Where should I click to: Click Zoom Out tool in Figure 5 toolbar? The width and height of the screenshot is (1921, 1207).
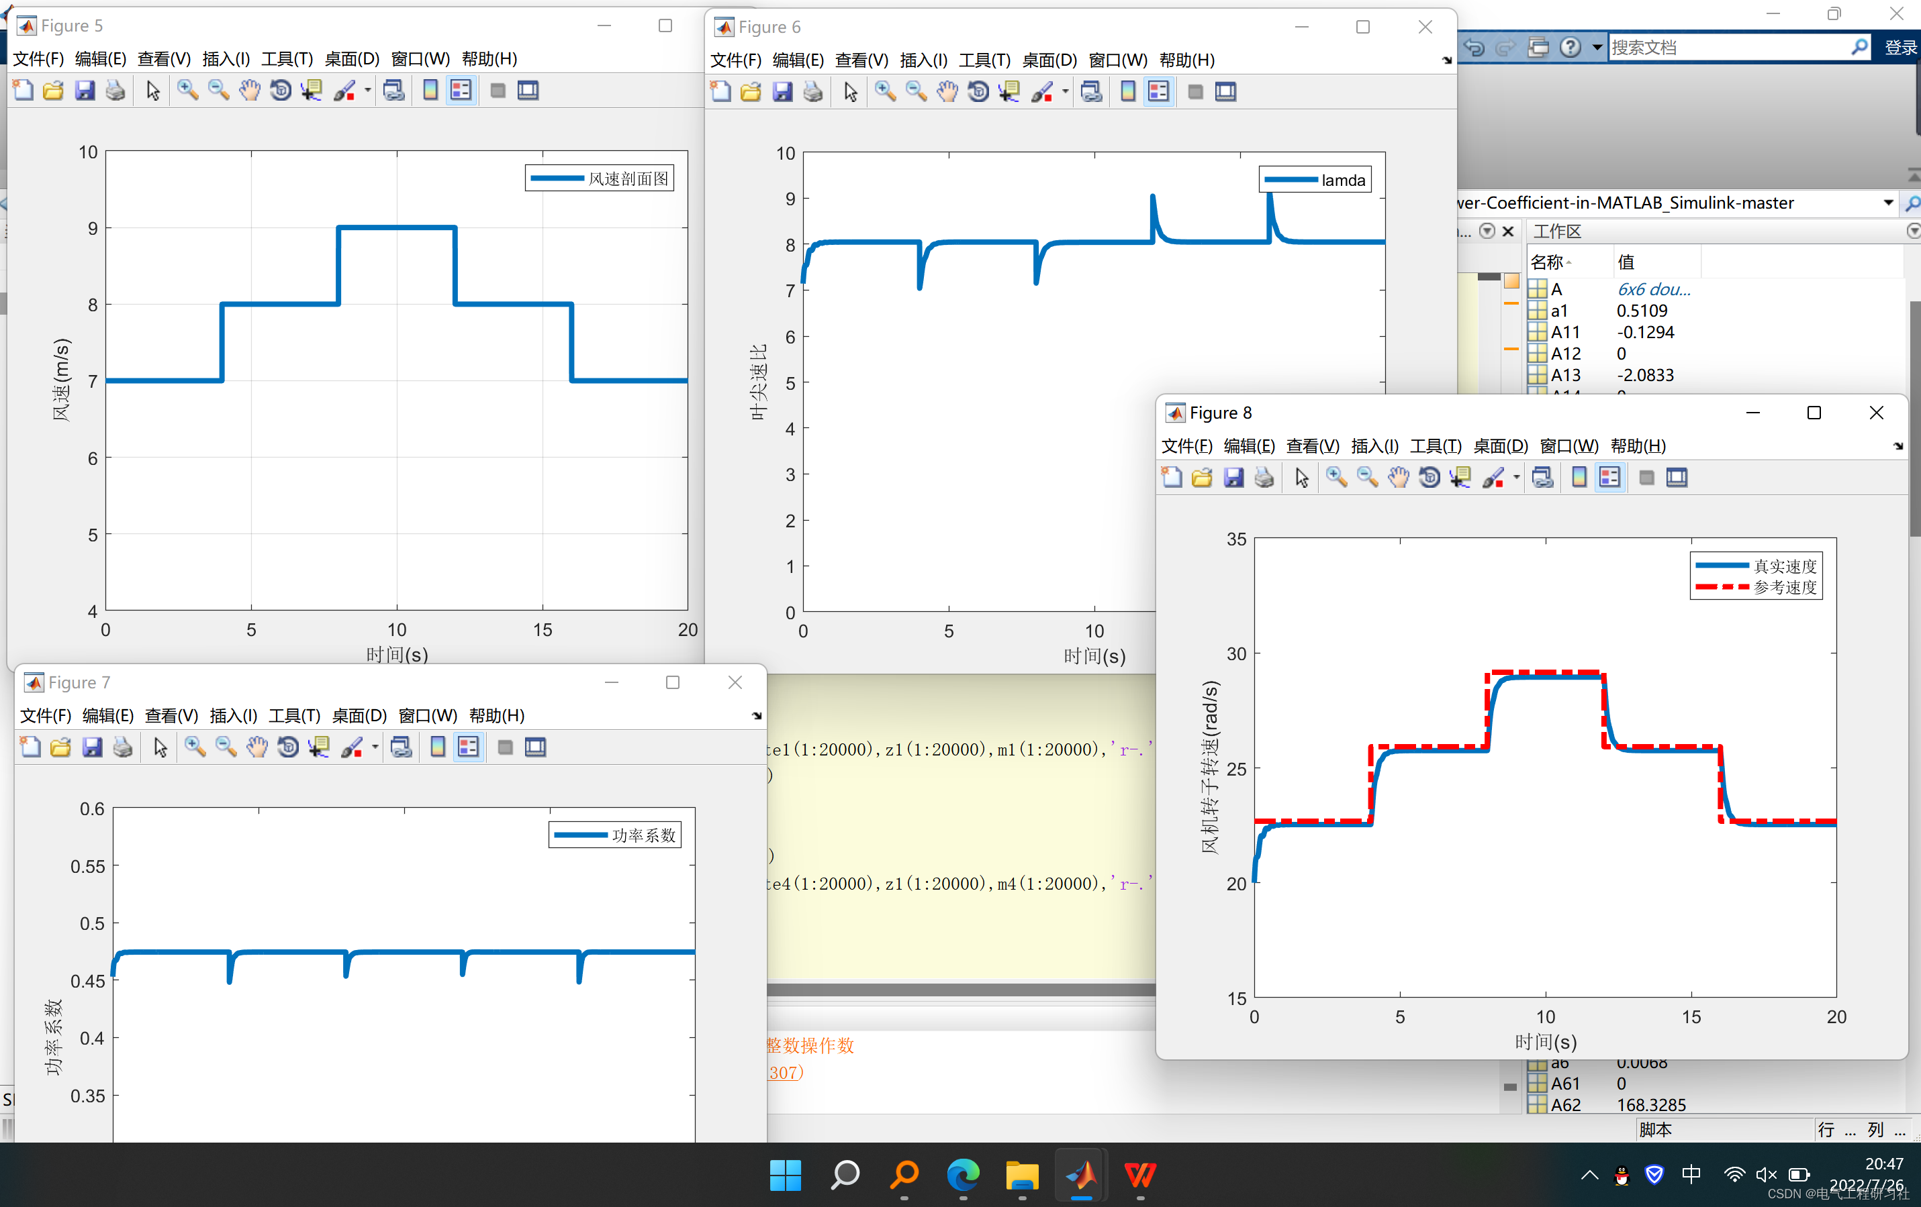218,90
